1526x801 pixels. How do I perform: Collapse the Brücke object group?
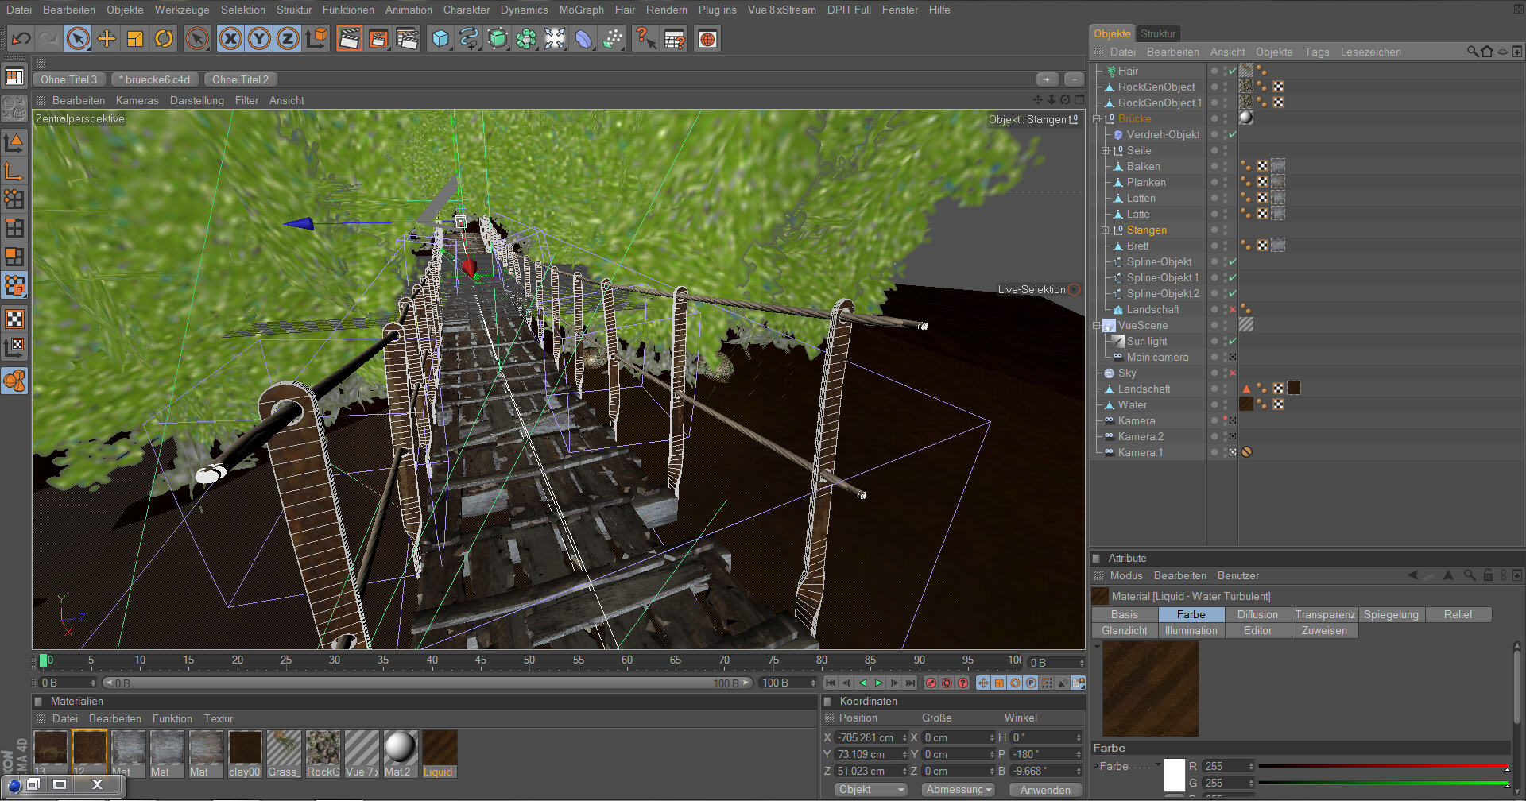click(1097, 119)
